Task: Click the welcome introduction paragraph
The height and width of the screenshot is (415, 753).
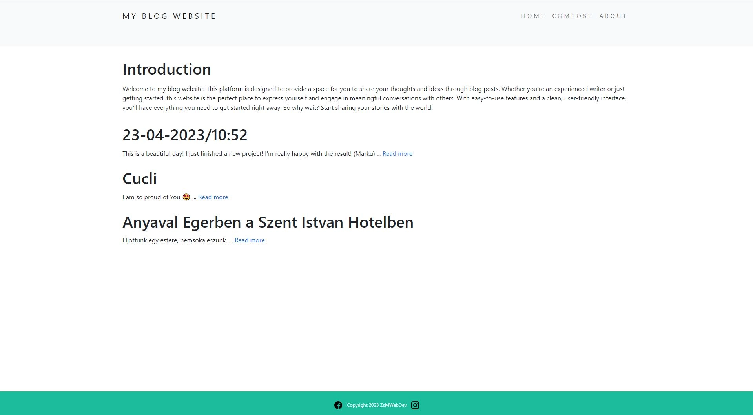Action: point(374,98)
